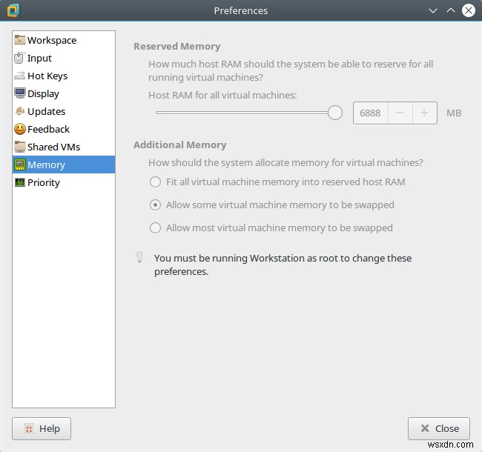Go to the Updates preferences page
Viewport: 482px width, 452px height.
[x=64, y=111]
